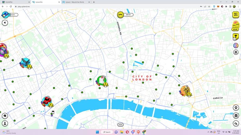Open the Chrome three-dot menu
This screenshot has width=241, height=135.
pyautogui.click(x=238, y=7)
